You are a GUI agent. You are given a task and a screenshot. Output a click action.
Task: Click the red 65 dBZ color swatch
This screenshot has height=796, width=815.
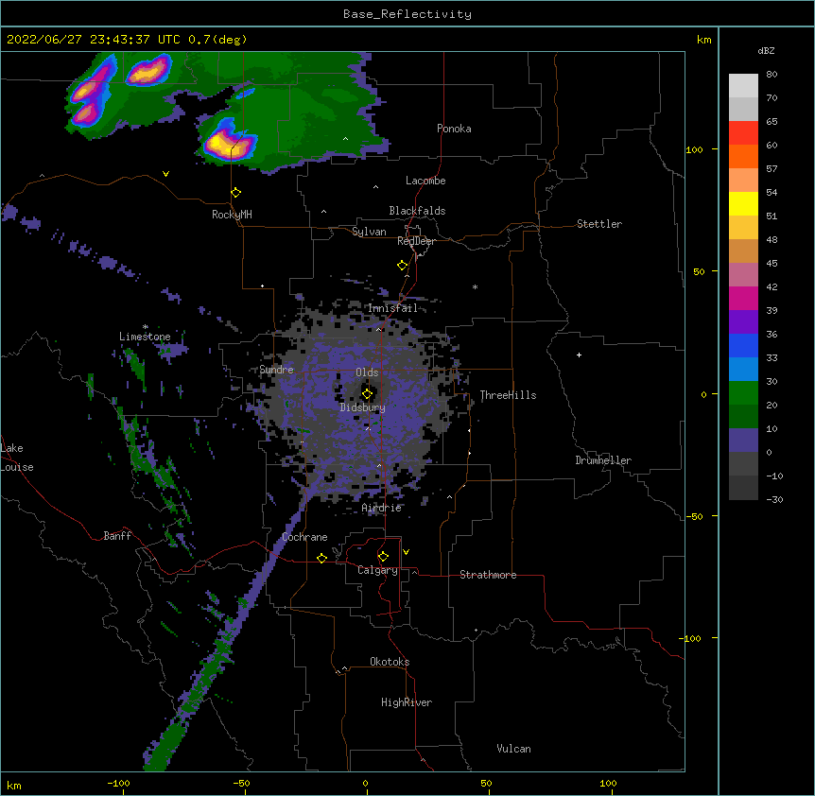[743, 132]
